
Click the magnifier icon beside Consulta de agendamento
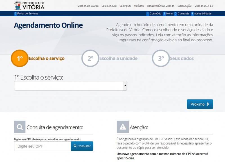coord(20,127)
